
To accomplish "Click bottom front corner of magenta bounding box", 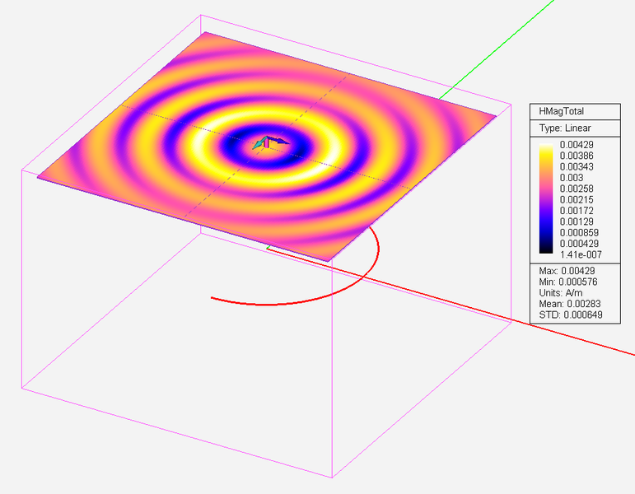I will coord(331,478).
